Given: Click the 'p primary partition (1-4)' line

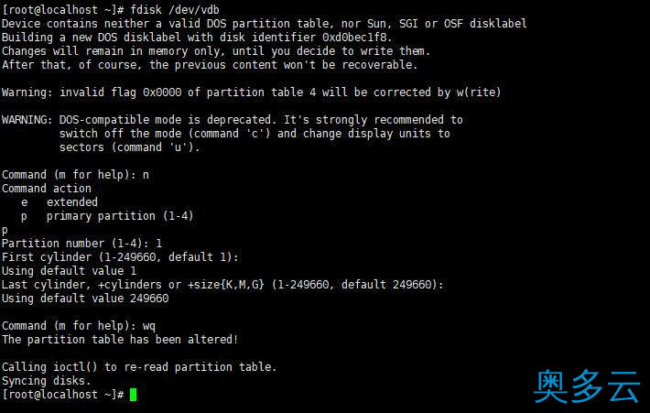Looking at the screenshot, I should [107, 216].
